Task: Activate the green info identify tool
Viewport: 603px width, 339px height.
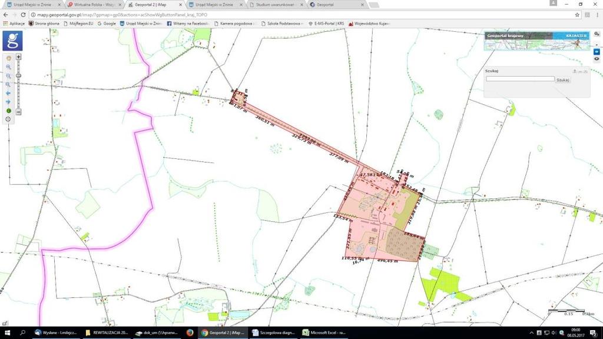Action: [8, 111]
